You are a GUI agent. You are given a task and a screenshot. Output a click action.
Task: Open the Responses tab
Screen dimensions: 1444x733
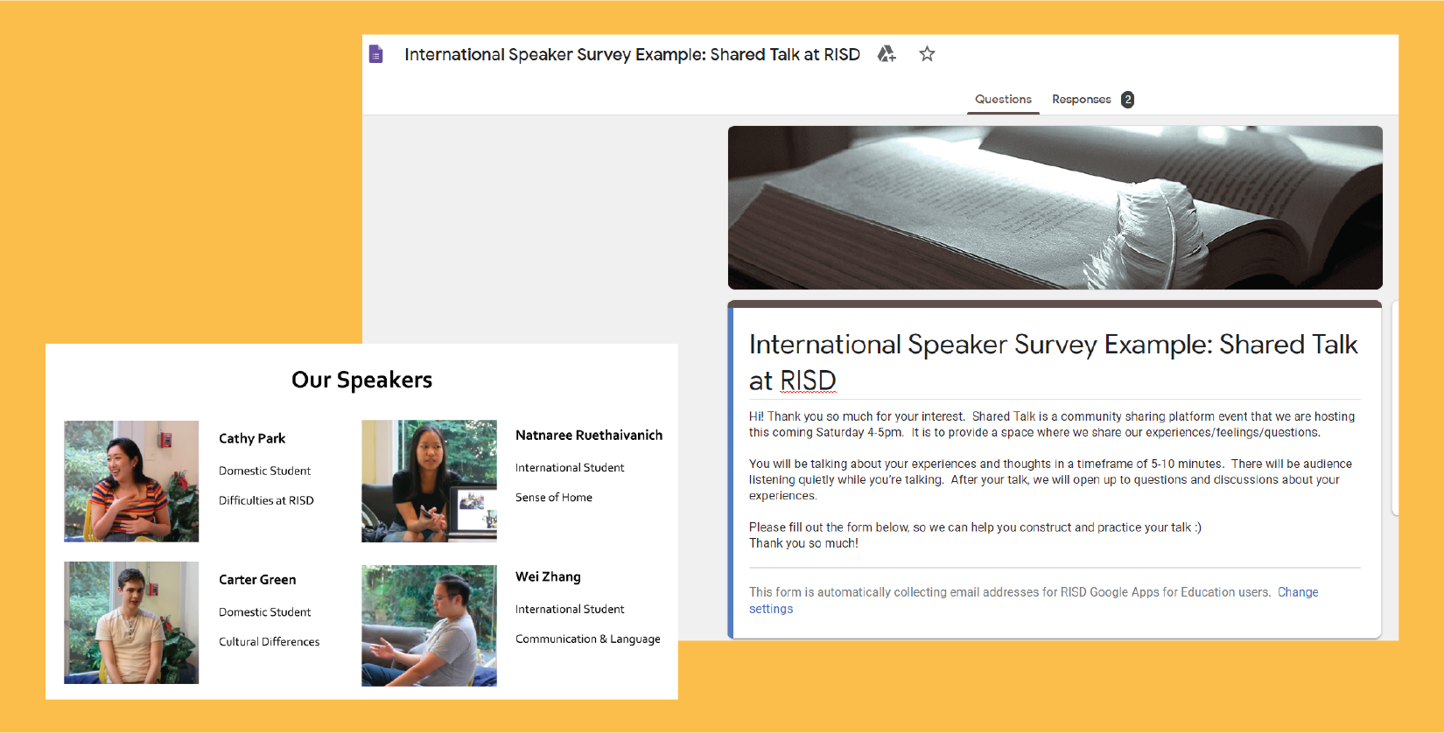(x=1082, y=100)
